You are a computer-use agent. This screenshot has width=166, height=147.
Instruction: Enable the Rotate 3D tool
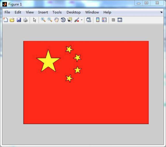63,20
